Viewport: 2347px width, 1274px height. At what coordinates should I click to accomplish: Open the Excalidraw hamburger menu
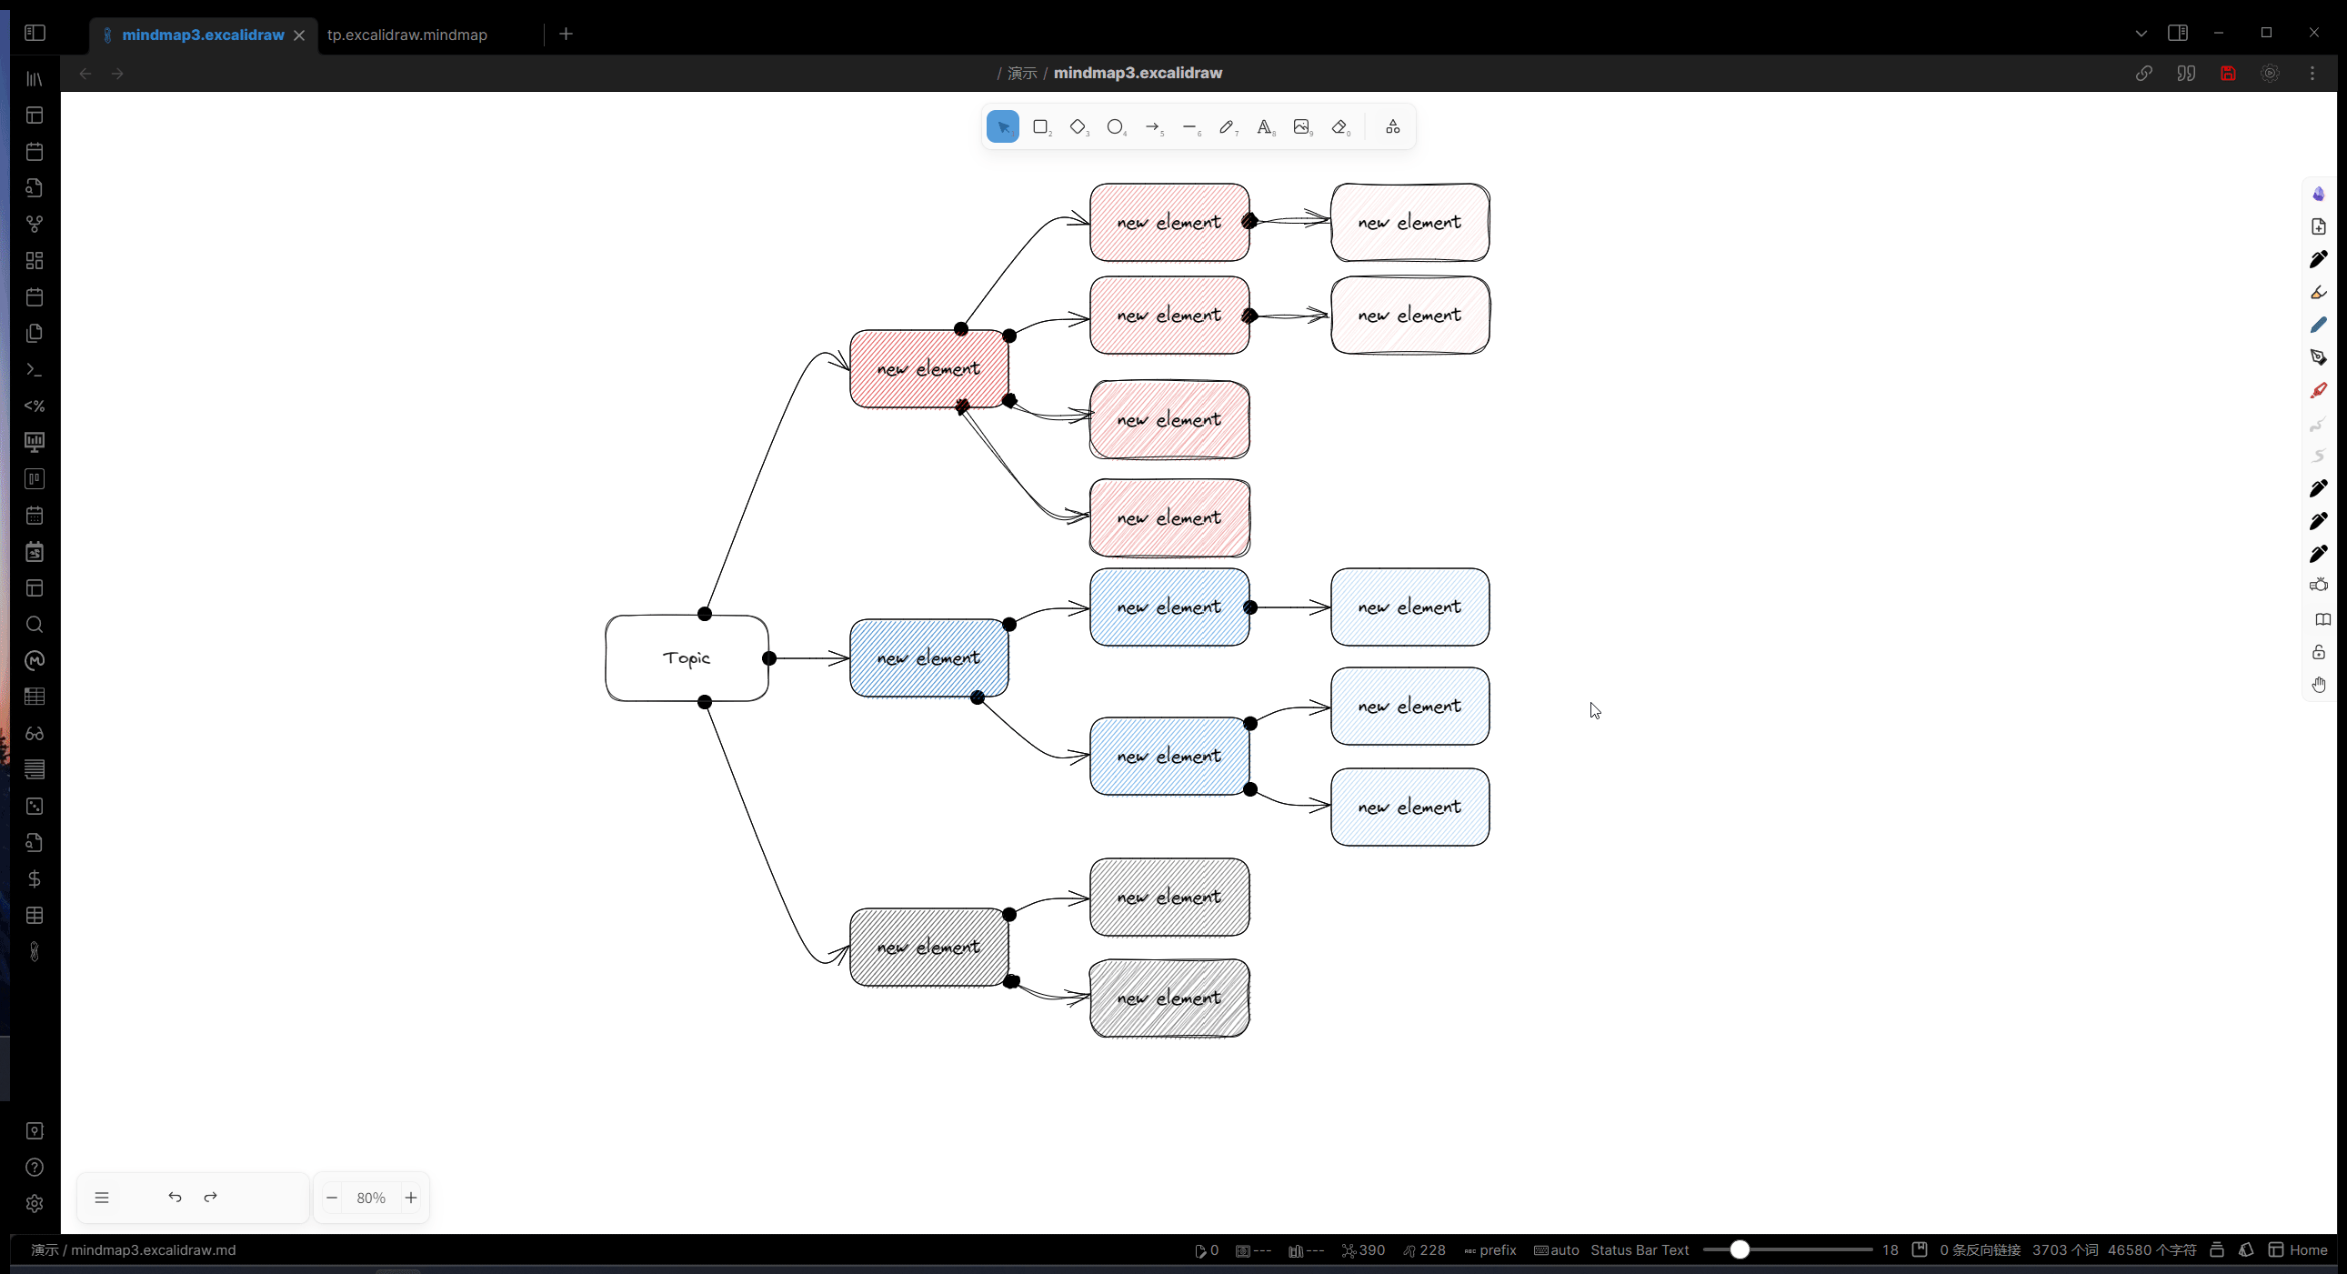pyautogui.click(x=102, y=1198)
